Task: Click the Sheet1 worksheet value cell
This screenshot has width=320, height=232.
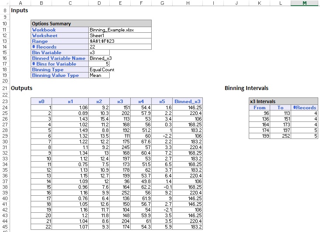Action: click(x=120, y=35)
